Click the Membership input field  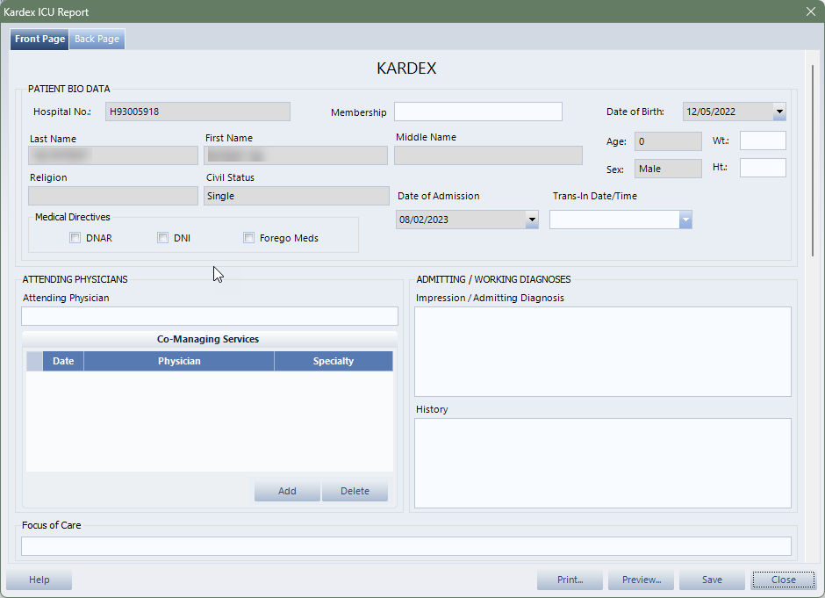tap(477, 112)
